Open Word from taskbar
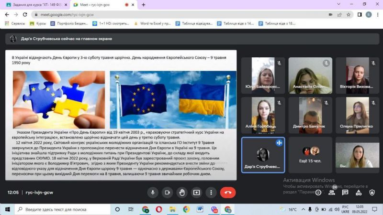This screenshot has width=383, height=215. pyautogui.click(x=200, y=209)
